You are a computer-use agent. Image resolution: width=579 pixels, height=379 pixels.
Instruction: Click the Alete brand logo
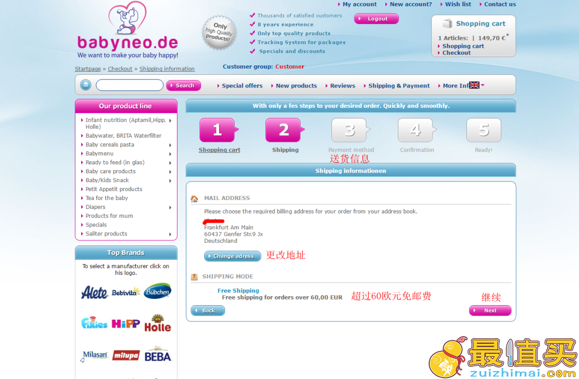tap(94, 293)
